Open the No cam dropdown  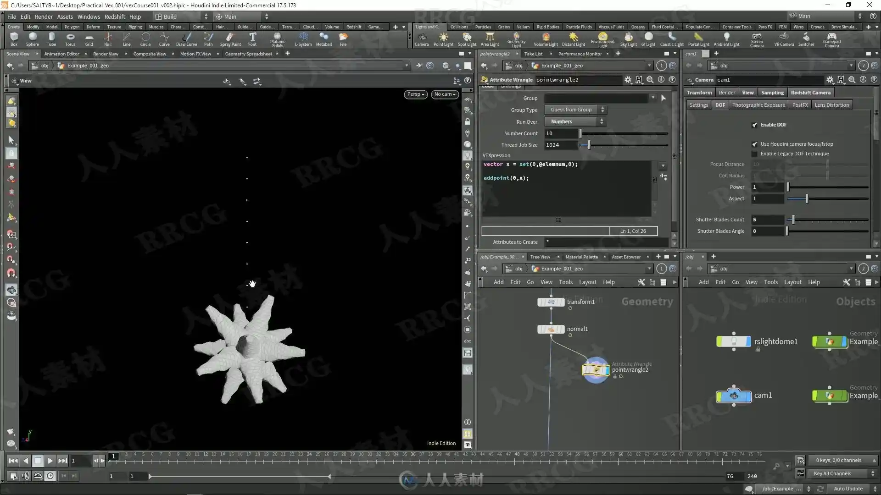tap(445, 94)
